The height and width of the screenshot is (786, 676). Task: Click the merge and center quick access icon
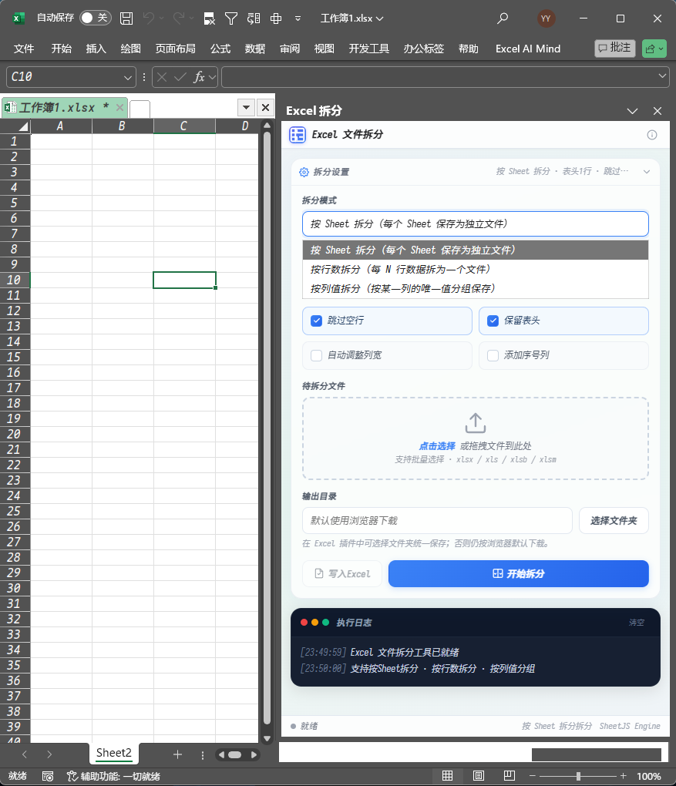(276, 18)
